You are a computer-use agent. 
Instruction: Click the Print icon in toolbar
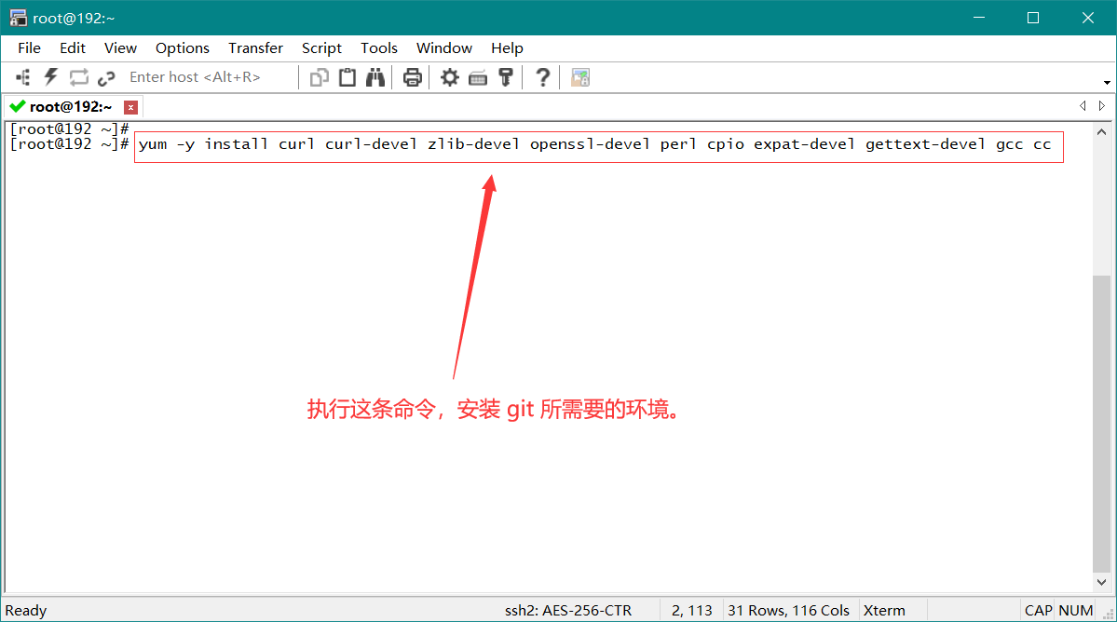click(413, 77)
